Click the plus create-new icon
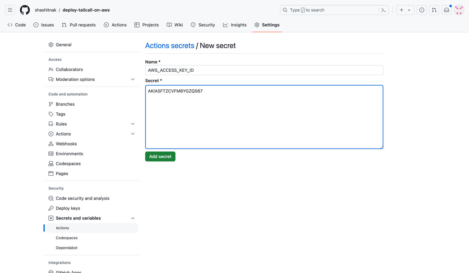469x273 pixels. click(401, 10)
